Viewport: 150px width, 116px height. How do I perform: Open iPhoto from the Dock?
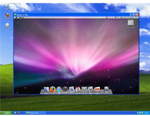tap(90, 89)
